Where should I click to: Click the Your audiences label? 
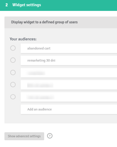[x=23, y=39]
